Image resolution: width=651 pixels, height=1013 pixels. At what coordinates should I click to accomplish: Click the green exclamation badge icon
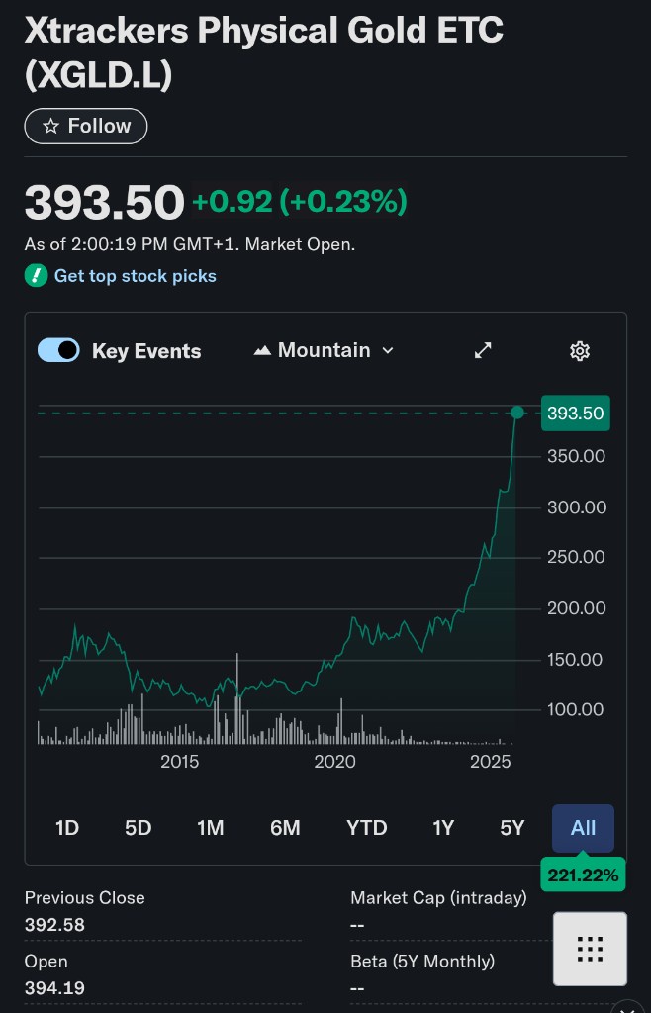point(36,276)
